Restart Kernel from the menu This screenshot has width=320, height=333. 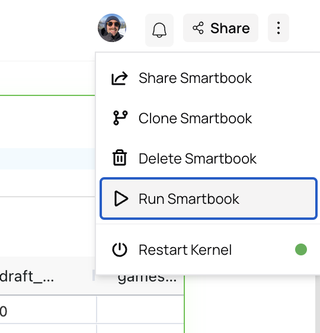click(x=209, y=249)
